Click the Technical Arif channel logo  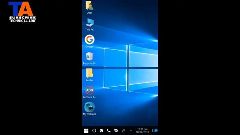point(22,12)
